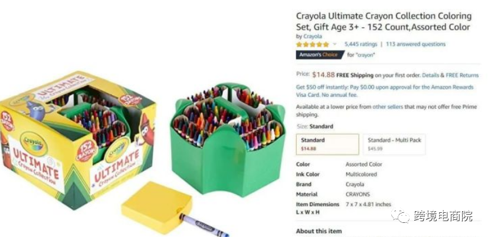Select the Standard - Multi Pack option
Image resolution: width=488 pixels, height=237 pixels.
[394, 144]
